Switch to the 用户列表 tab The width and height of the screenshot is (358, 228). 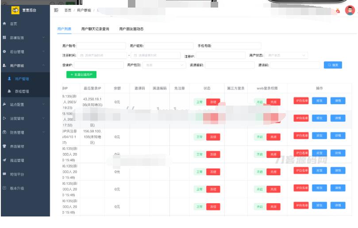(64, 29)
